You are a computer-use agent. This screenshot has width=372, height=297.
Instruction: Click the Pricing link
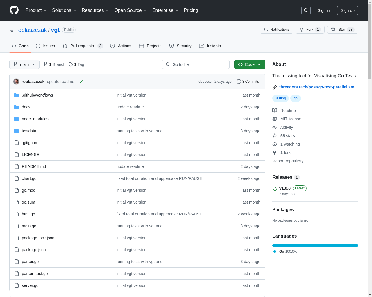click(x=191, y=10)
